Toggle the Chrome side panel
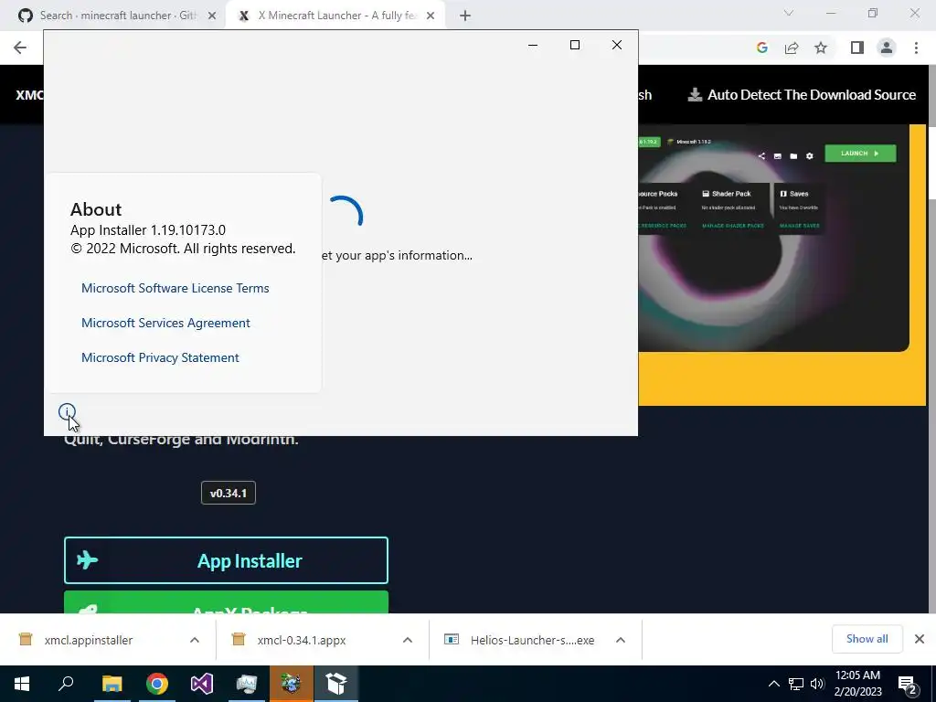 (x=857, y=48)
